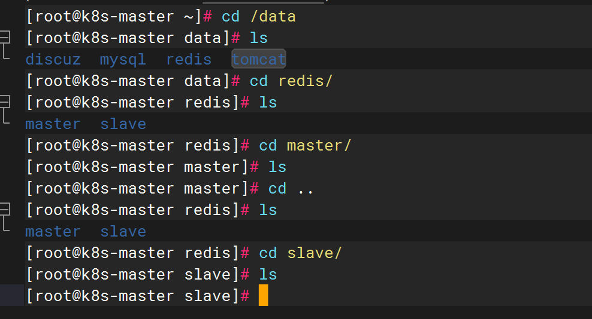Collapse the 'ls' output block after 'cd redis/'
This screenshot has width=592, height=319.
5,102
